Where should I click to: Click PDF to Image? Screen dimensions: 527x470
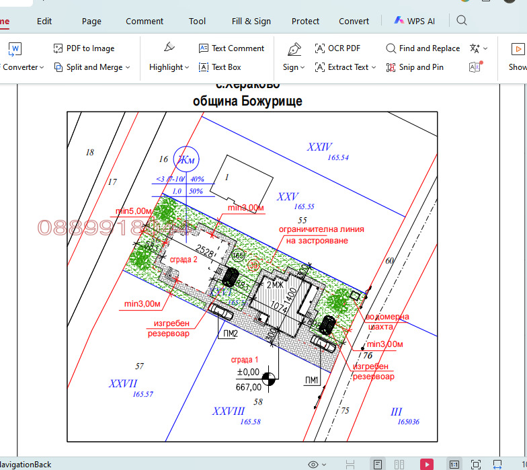coord(84,48)
